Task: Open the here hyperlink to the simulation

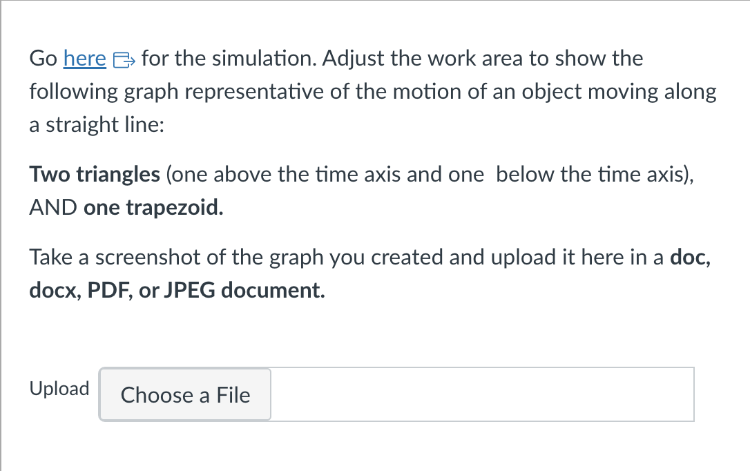Action: click(84, 59)
